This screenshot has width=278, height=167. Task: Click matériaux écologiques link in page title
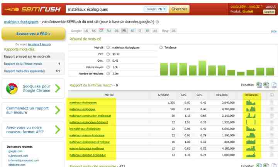(21, 22)
